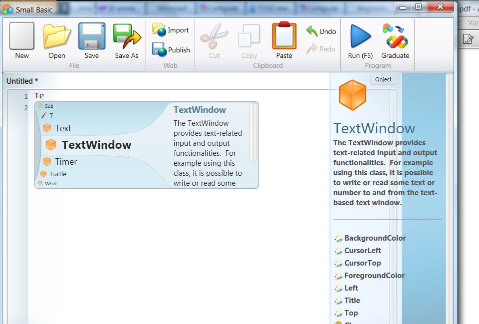Pick TextWindow in IntelliSense list
Viewport: 479px width, 324px height.
pos(89,145)
